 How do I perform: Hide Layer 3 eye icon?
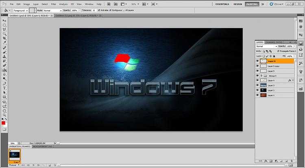click(x=257, y=85)
